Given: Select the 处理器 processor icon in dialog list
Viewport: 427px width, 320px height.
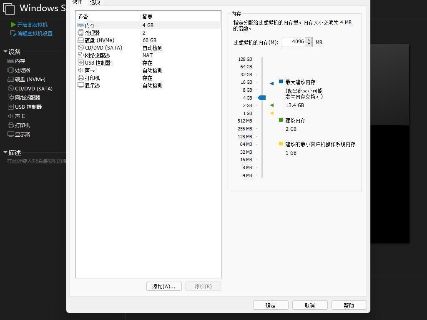Looking at the screenshot, I should point(81,32).
